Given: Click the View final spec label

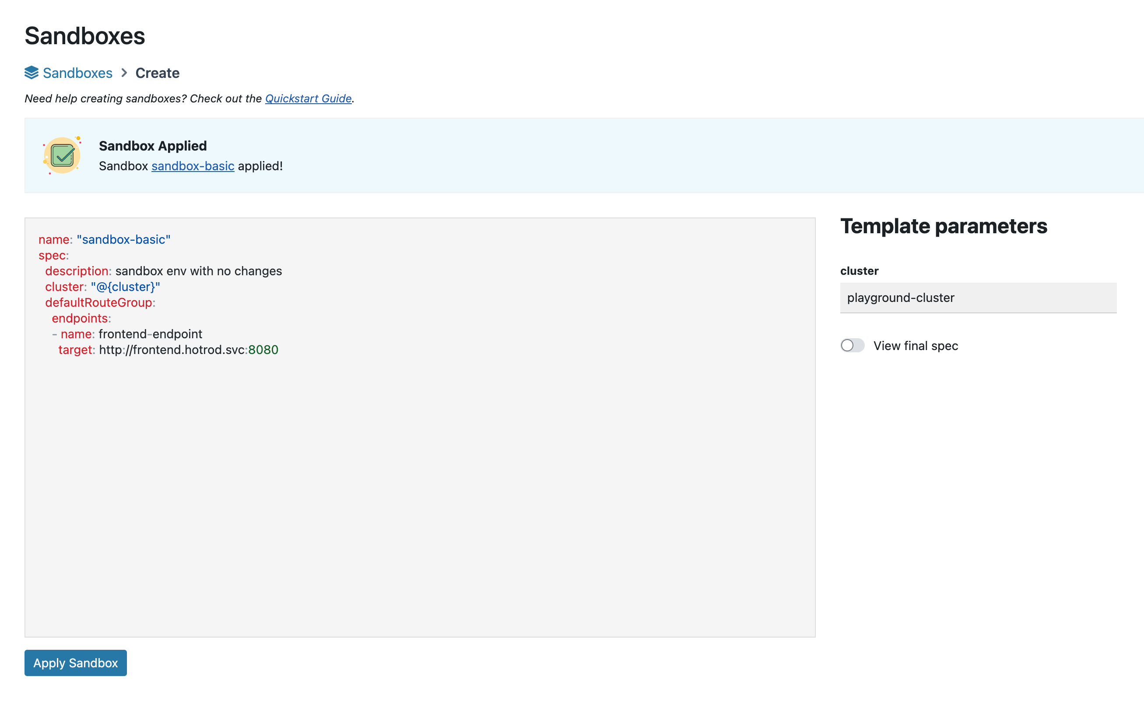Looking at the screenshot, I should (x=916, y=346).
